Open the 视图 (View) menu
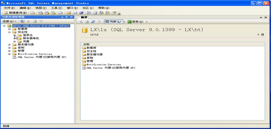This screenshot has width=271, height=129. click(41, 8)
